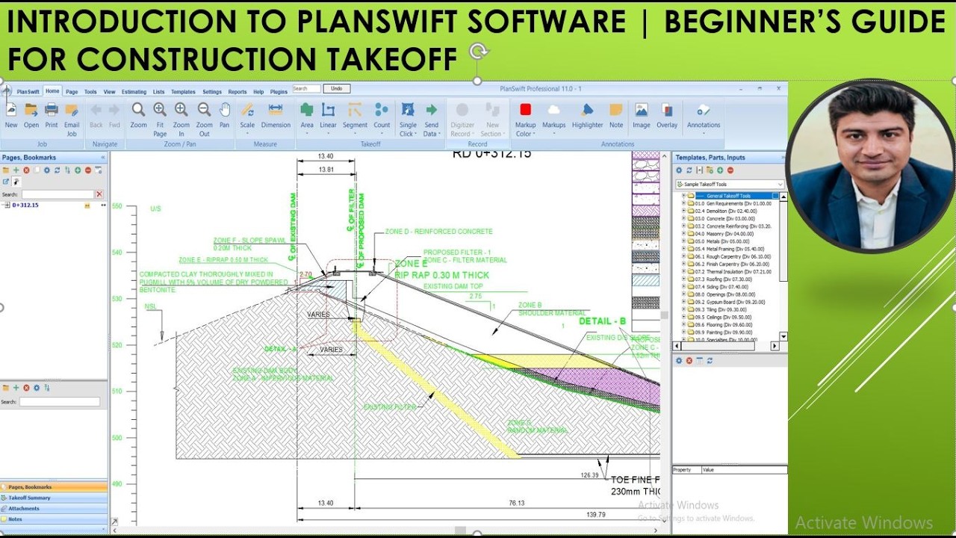This screenshot has height=538, width=956.
Task: Open the Overlay tool
Action: click(667, 116)
